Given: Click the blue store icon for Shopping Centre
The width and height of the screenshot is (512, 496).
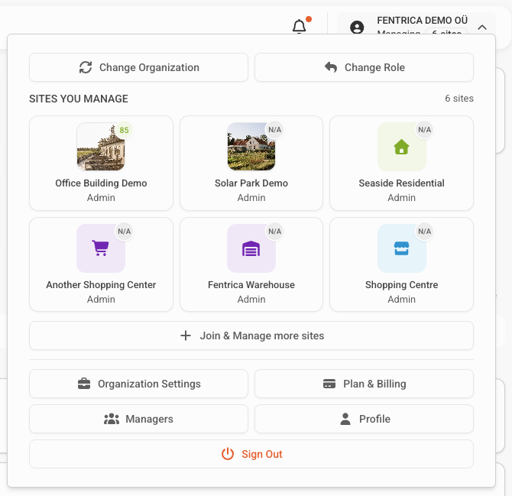Looking at the screenshot, I should [402, 248].
